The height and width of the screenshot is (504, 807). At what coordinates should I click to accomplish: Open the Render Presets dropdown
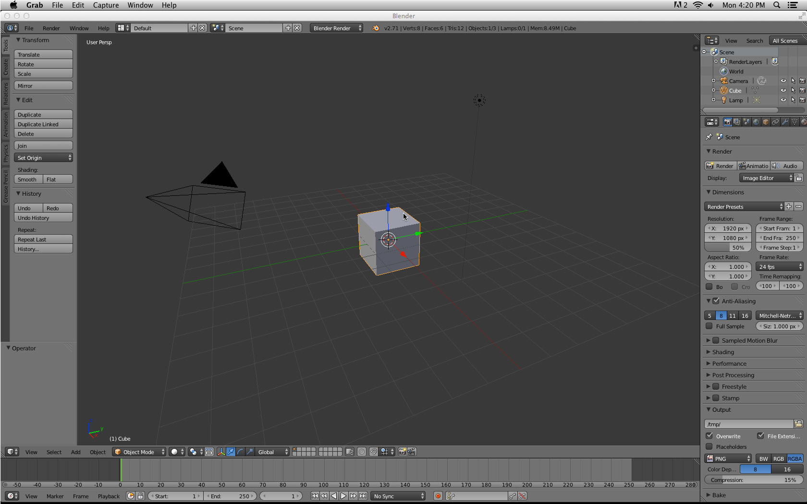pos(744,206)
